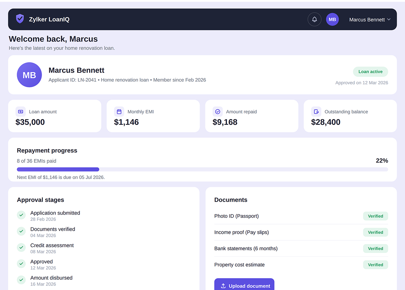Click the MB avatar in header
The height and width of the screenshot is (290, 405).
(x=332, y=20)
